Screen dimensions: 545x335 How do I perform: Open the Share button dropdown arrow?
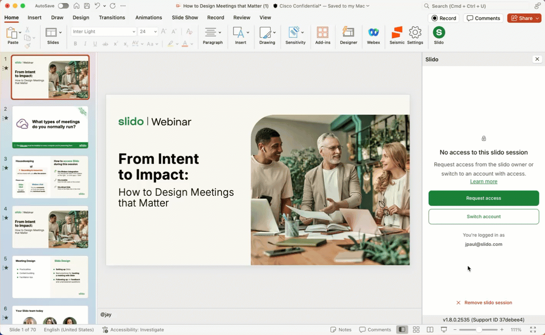537,18
